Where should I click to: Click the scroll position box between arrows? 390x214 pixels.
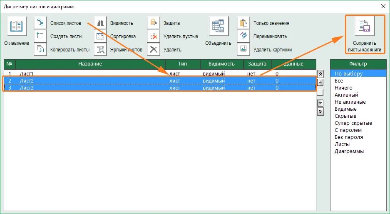point(320,92)
